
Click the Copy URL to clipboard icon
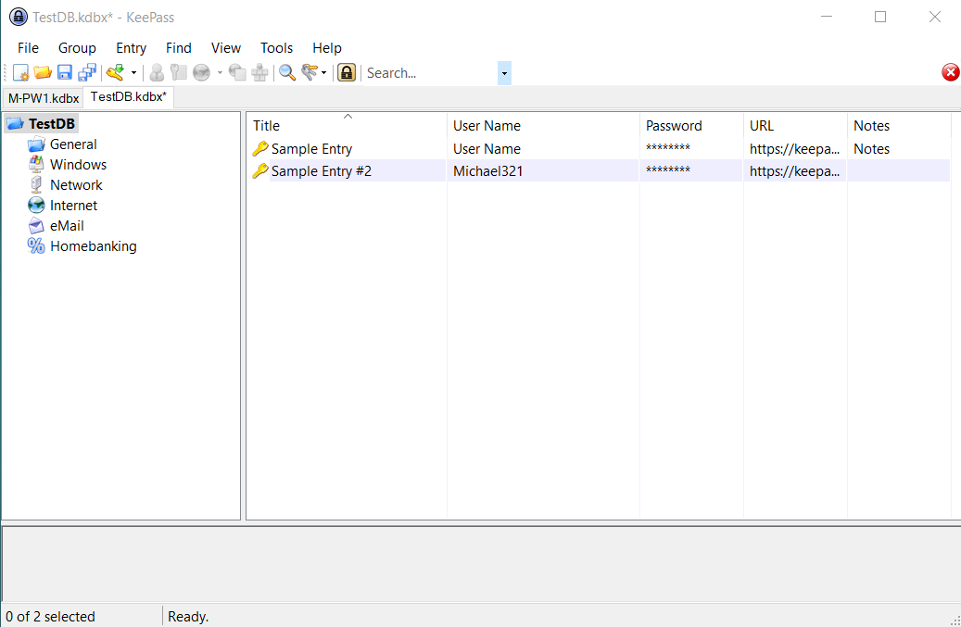237,73
